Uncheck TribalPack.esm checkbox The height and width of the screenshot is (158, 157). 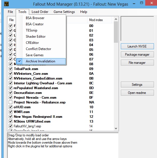point(10,69)
